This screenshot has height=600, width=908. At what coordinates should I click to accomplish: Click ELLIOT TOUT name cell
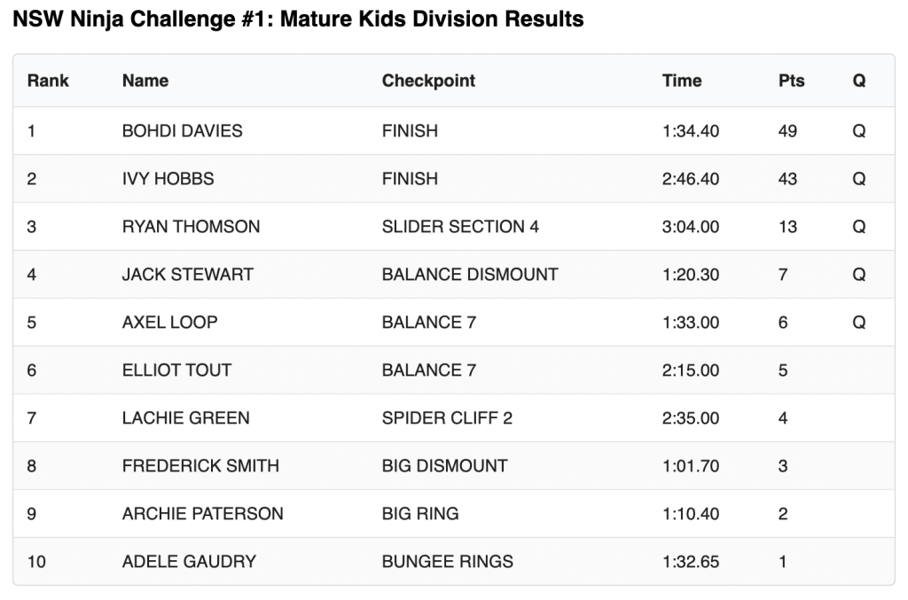click(x=176, y=370)
